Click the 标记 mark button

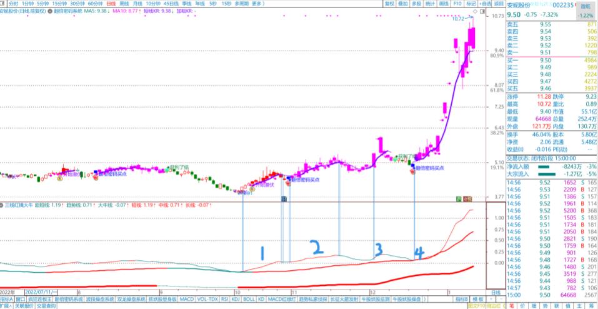point(471,3)
